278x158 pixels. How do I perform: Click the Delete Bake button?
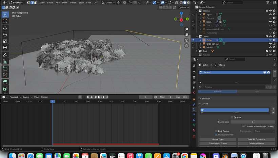[218, 139]
